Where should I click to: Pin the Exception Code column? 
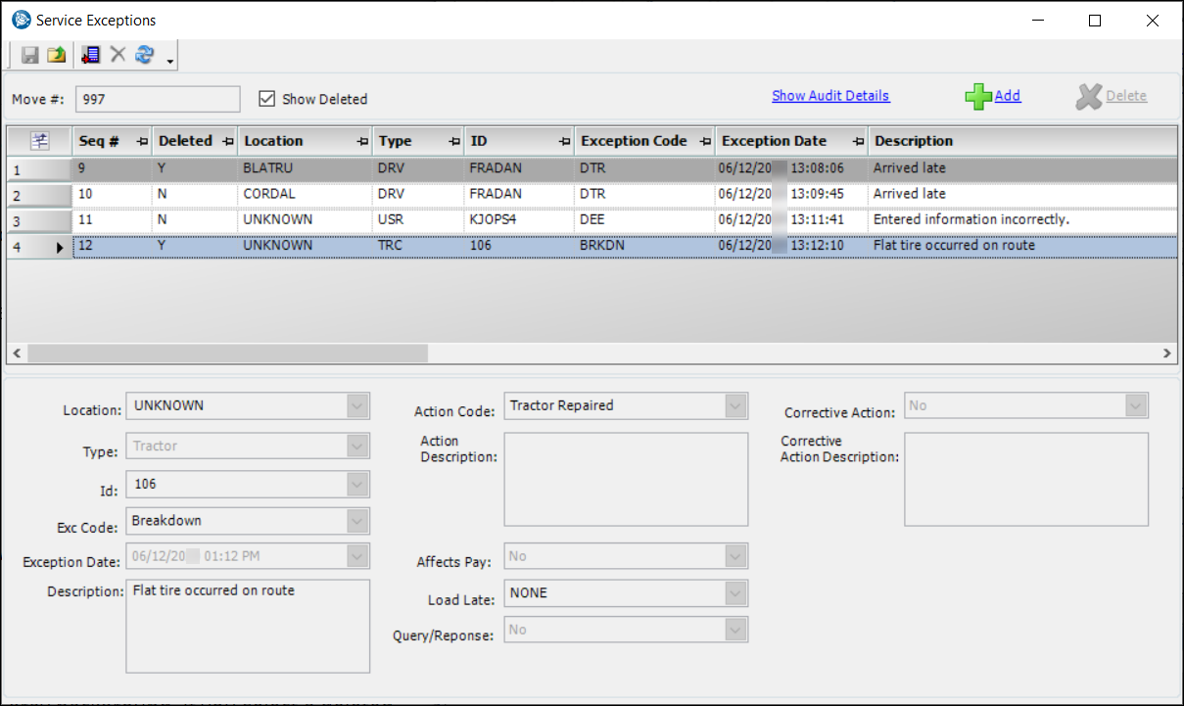705,142
